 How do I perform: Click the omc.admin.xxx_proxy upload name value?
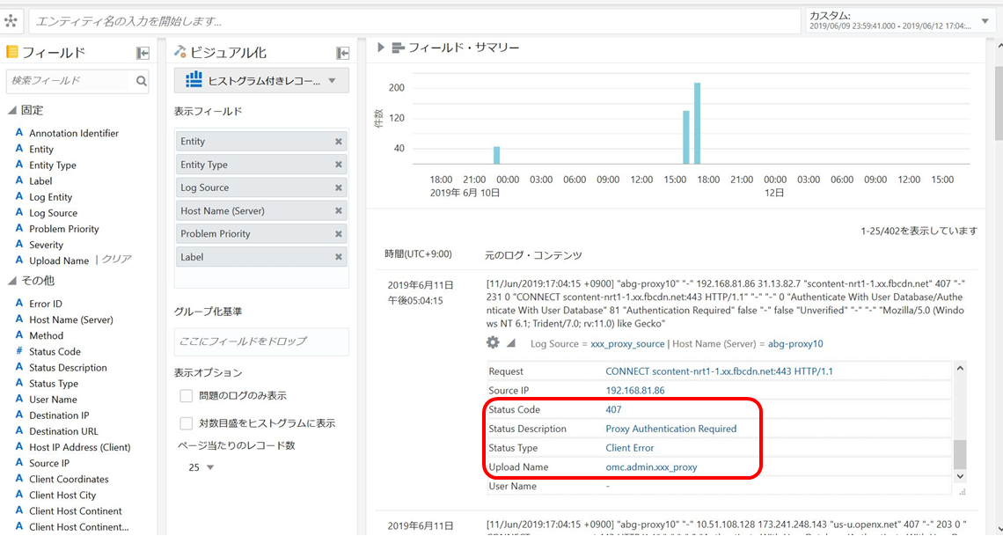651,467
